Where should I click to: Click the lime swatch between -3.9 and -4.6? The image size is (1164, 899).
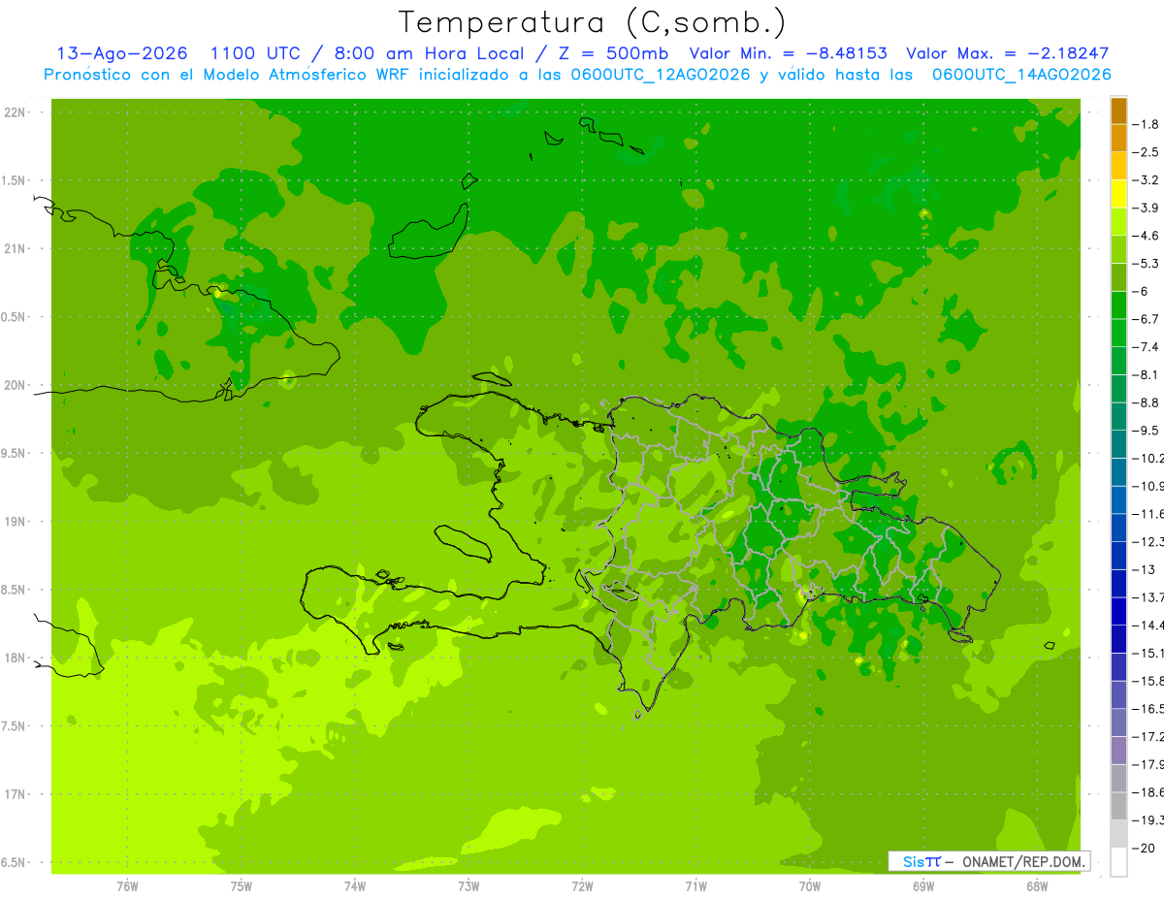[x=1118, y=221]
